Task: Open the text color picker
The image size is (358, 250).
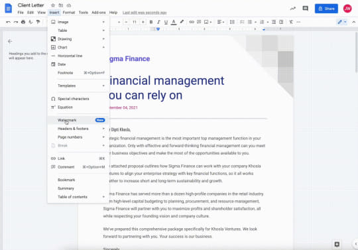Action: tap(174, 22)
